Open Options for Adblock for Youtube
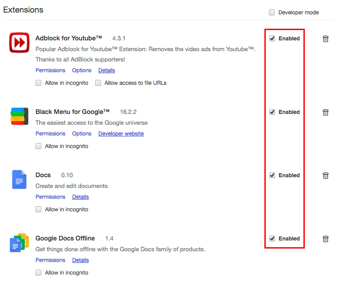 click(x=82, y=70)
